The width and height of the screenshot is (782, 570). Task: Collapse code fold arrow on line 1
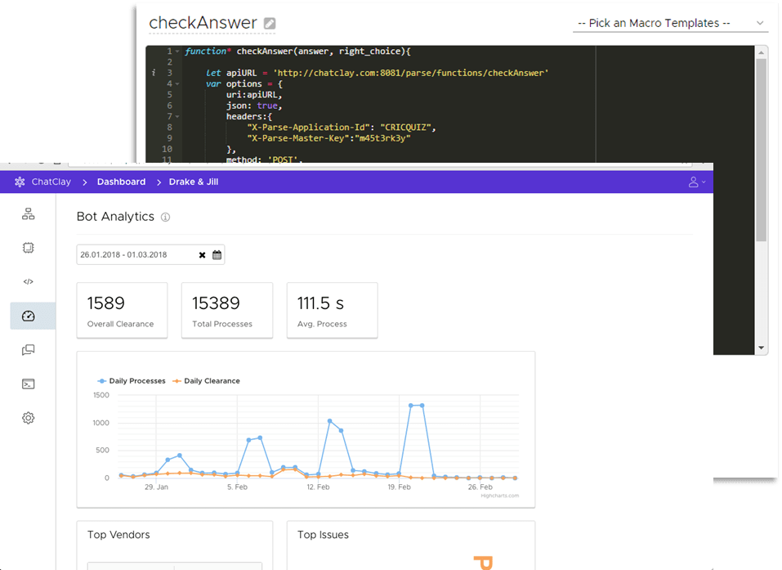coord(177,52)
